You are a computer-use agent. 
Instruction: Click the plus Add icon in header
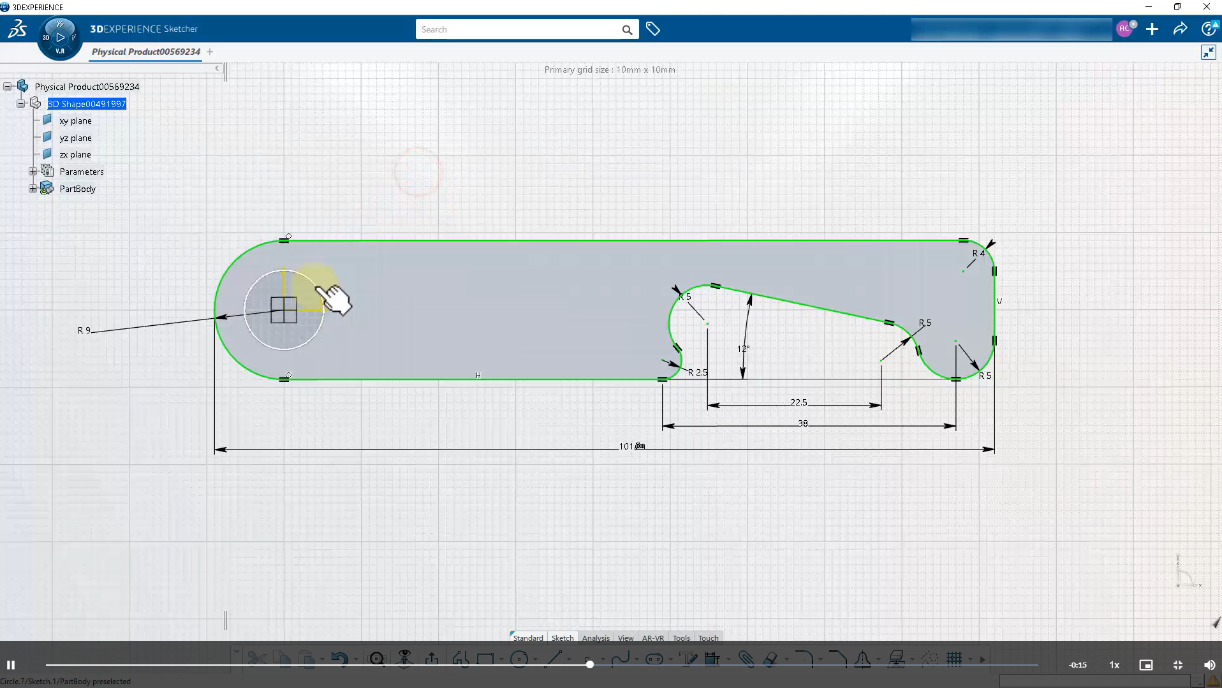[1152, 29]
